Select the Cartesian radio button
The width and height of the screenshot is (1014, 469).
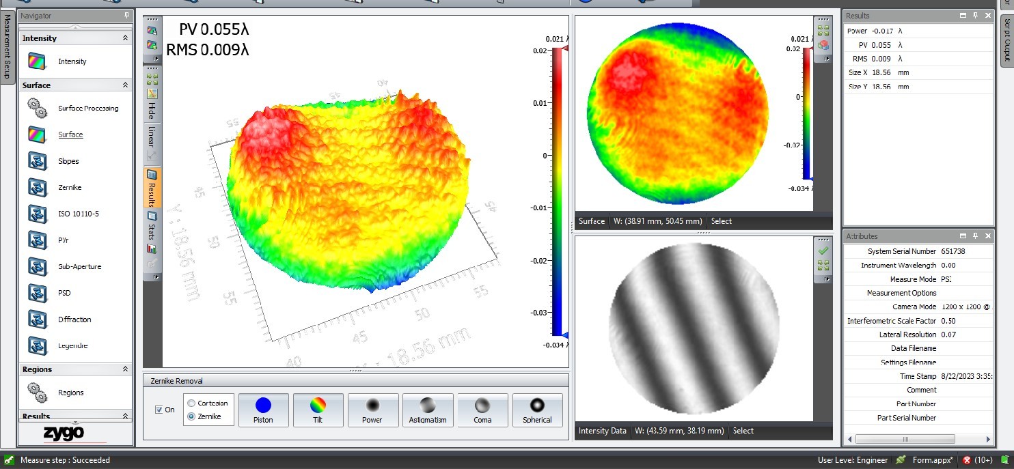click(191, 403)
